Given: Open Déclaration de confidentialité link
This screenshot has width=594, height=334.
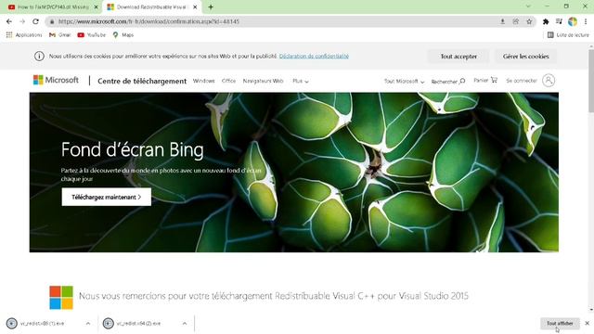Looking at the screenshot, I should coord(314,56).
